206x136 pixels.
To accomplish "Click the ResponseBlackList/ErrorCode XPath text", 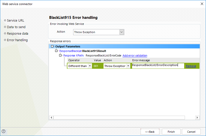I will tap(104, 55).
